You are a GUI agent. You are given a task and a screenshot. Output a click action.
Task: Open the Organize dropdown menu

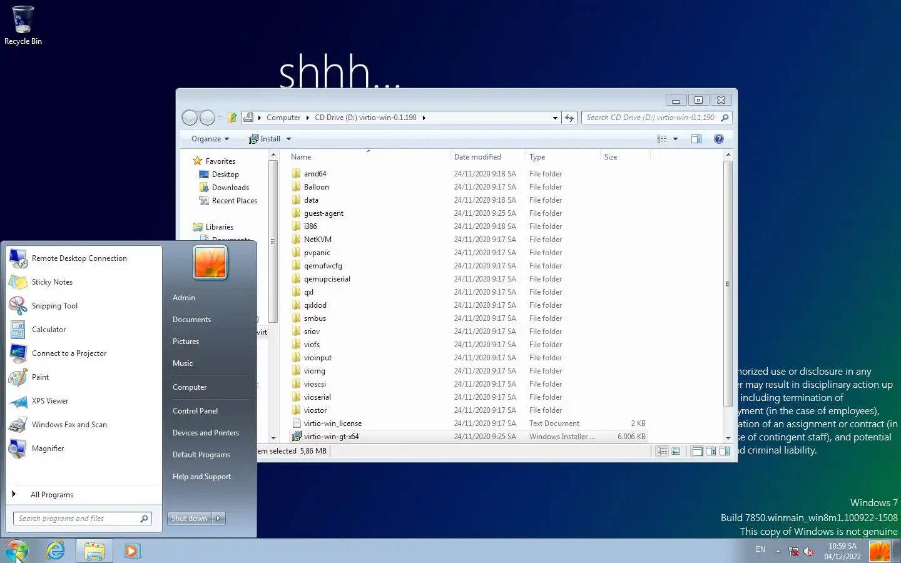pos(210,139)
